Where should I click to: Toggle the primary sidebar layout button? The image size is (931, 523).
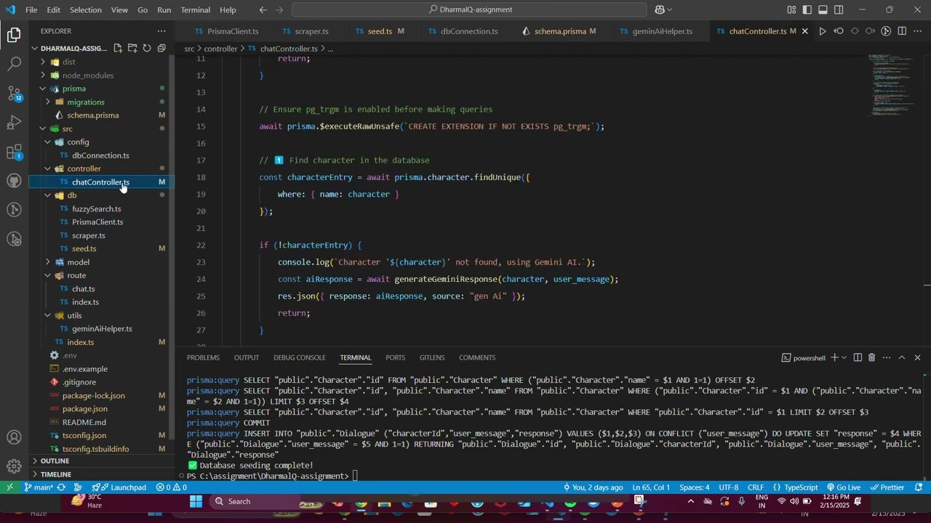[x=807, y=9]
